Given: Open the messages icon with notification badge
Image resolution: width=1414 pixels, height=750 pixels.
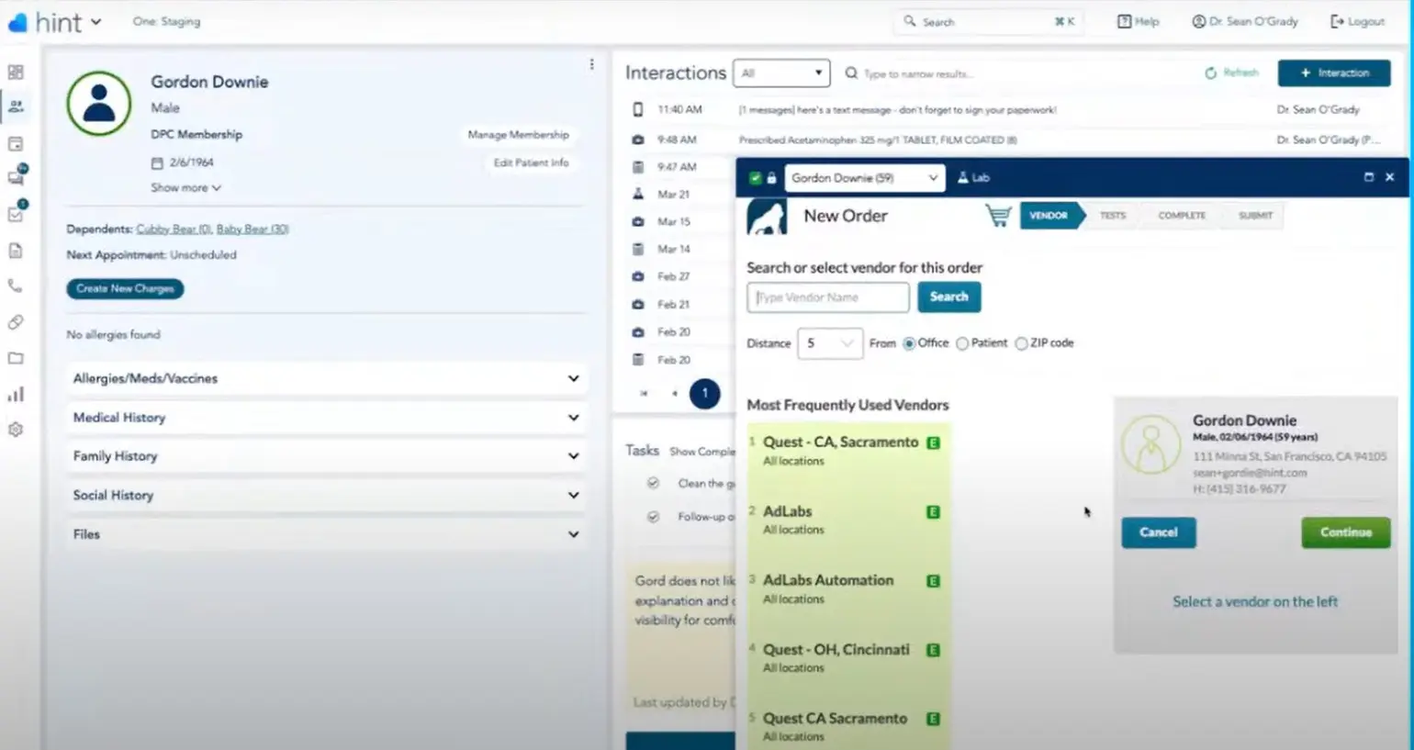Looking at the screenshot, I should pyautogui.click(x=17, y=176).
